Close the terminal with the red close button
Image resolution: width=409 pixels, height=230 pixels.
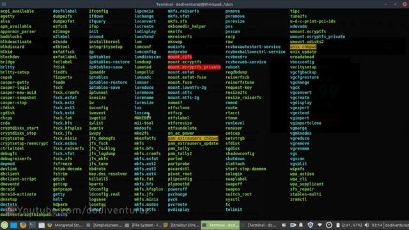(x=405, y=4)
